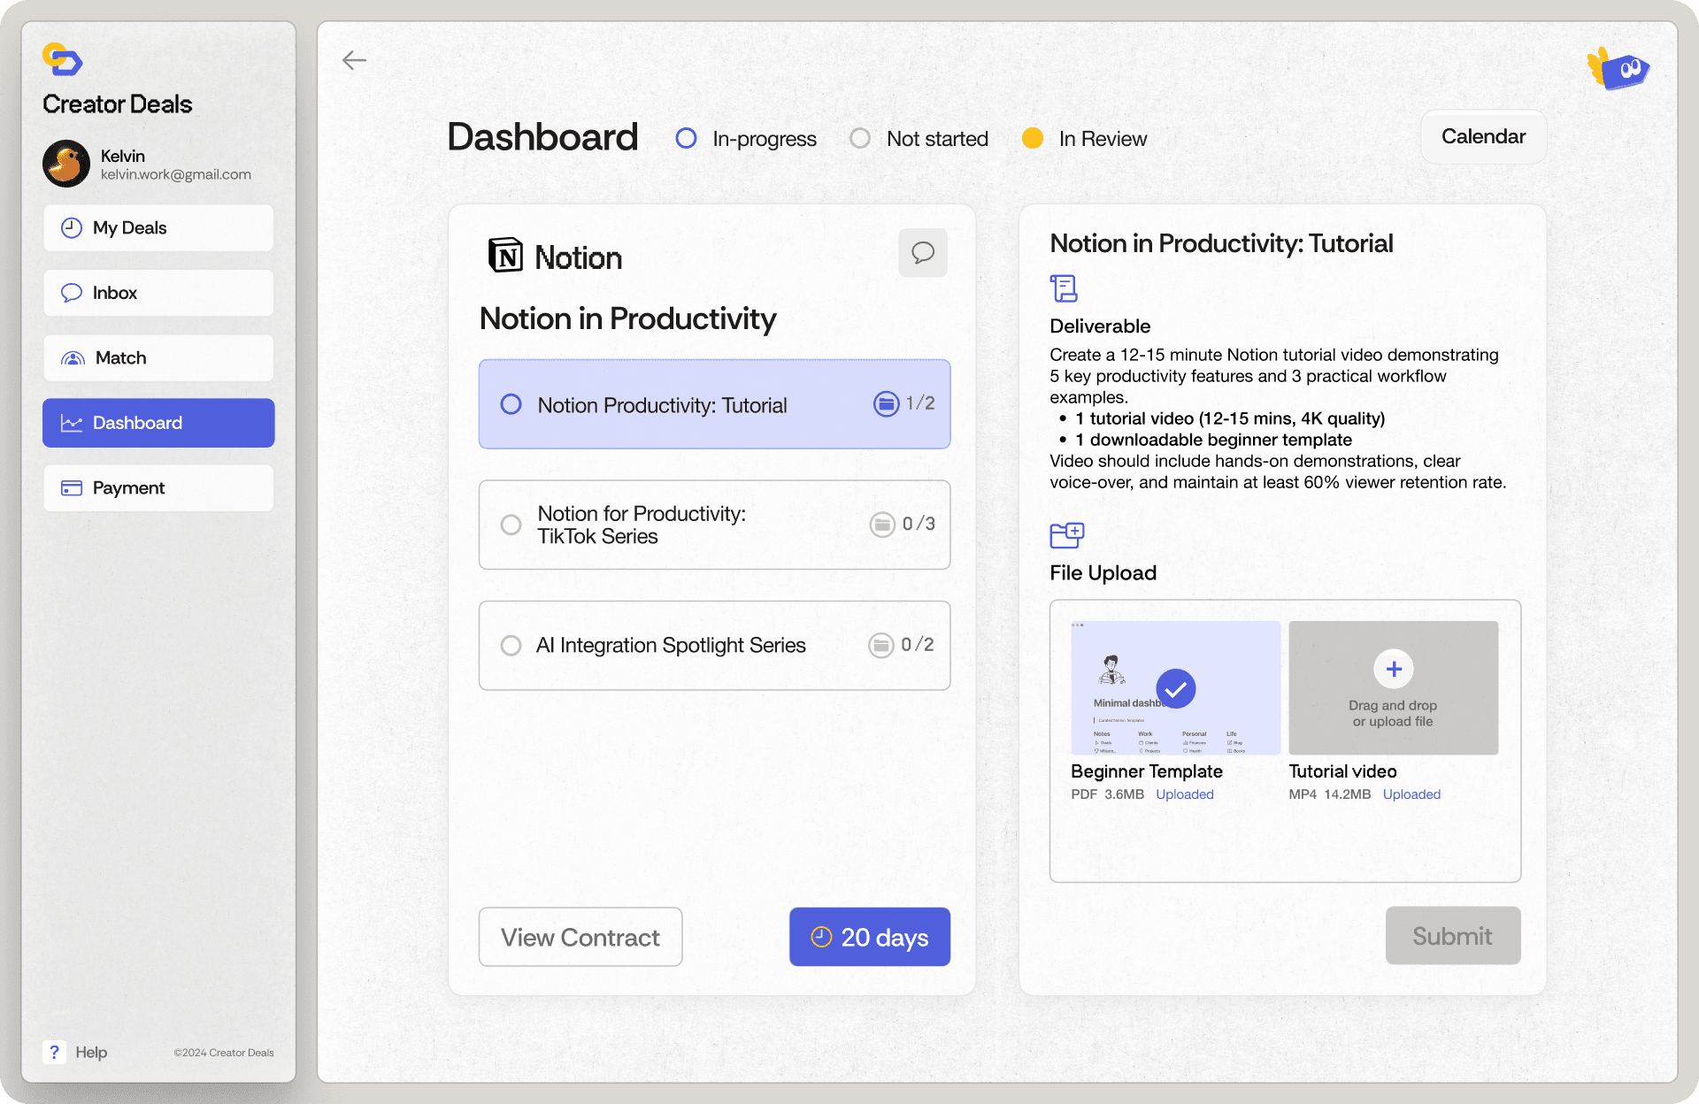Open My Deals in sidebar
The image size is (1699, 1104).
click(158, 228)
